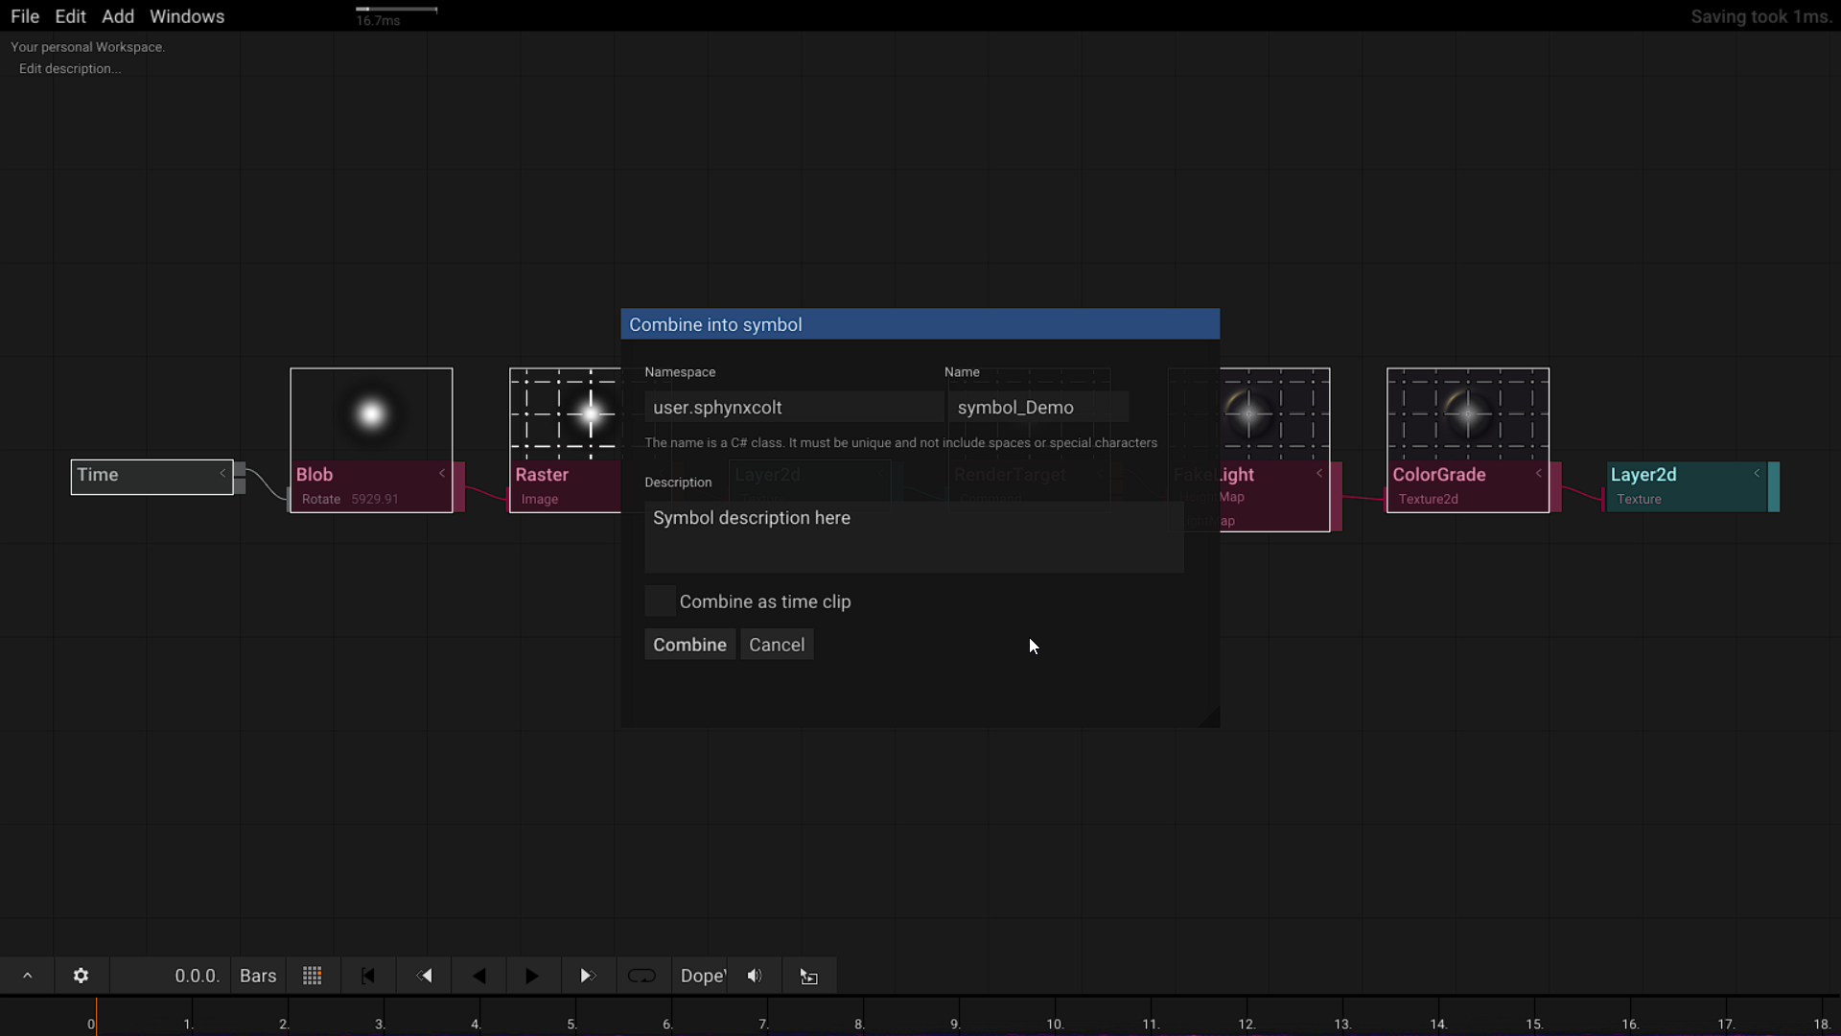
Task: Open the Edit menu
Action: [x=70, y=16]
